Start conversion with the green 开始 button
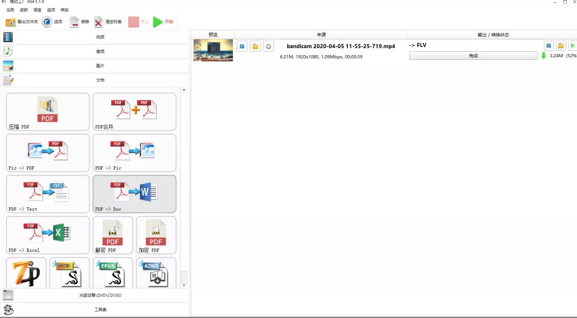Screen dimensions: 577x318 click(163, 22)
